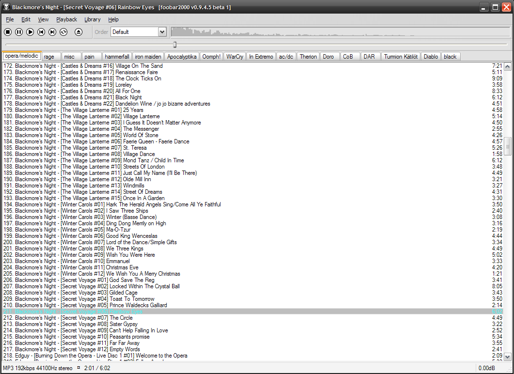514x374 pixels.
Task: Select the playing track 211 Rainbow Eyes
Action: [x=253, y=312]
